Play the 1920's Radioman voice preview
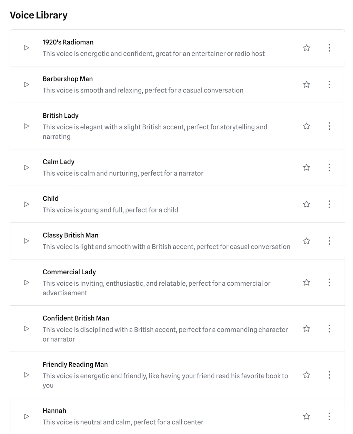Viewport: 353px width, 434px height. click(27, 48)
